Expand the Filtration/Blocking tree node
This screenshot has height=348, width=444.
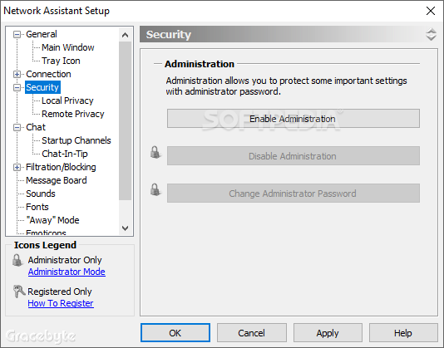click(17, 168)
